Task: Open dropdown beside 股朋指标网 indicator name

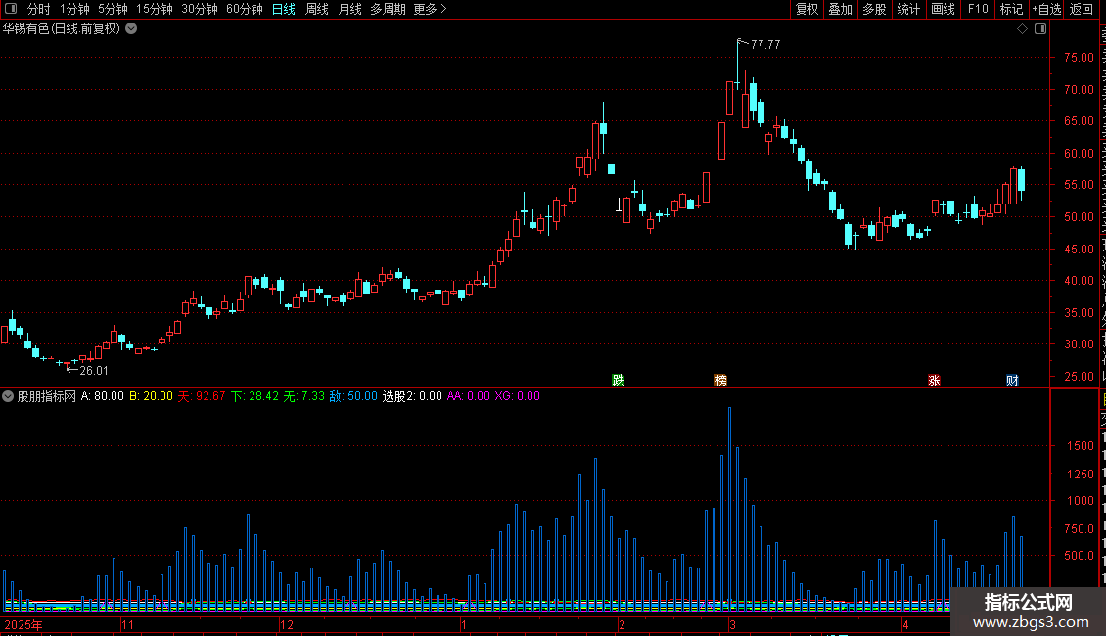Action: point(8,396)
